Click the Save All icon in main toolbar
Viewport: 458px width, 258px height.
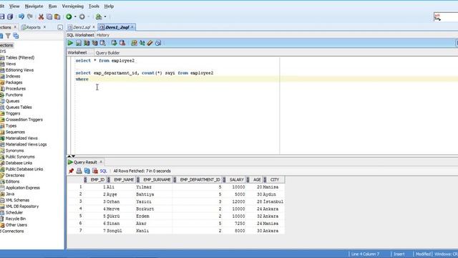10,16
